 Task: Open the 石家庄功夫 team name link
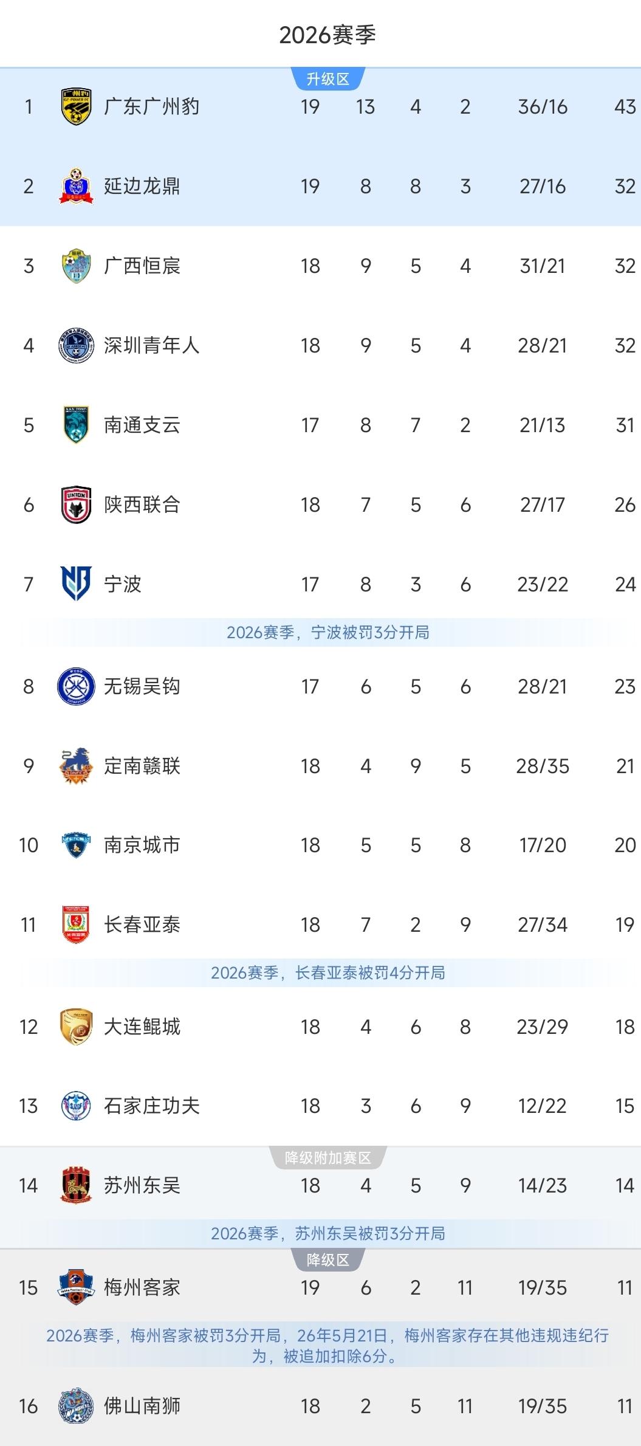tap(152, 1106)
